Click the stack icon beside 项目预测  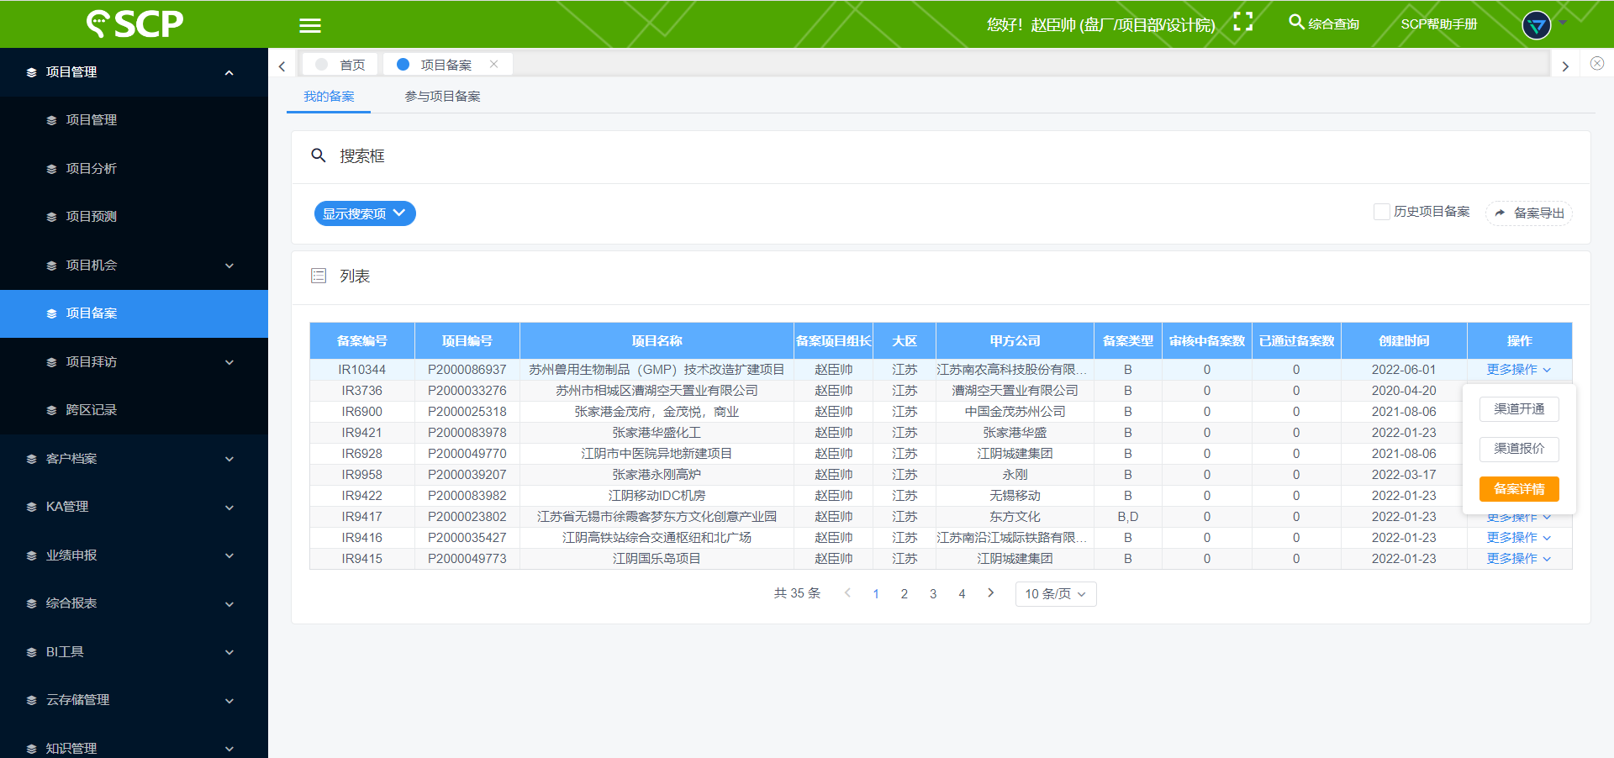pos(51,217)
